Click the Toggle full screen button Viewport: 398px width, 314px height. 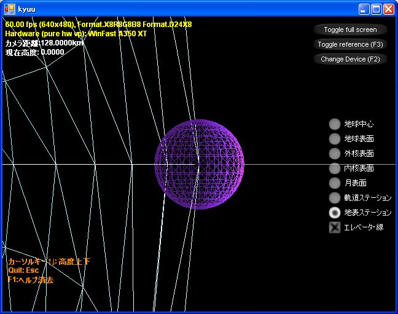[x=350, y=29]
